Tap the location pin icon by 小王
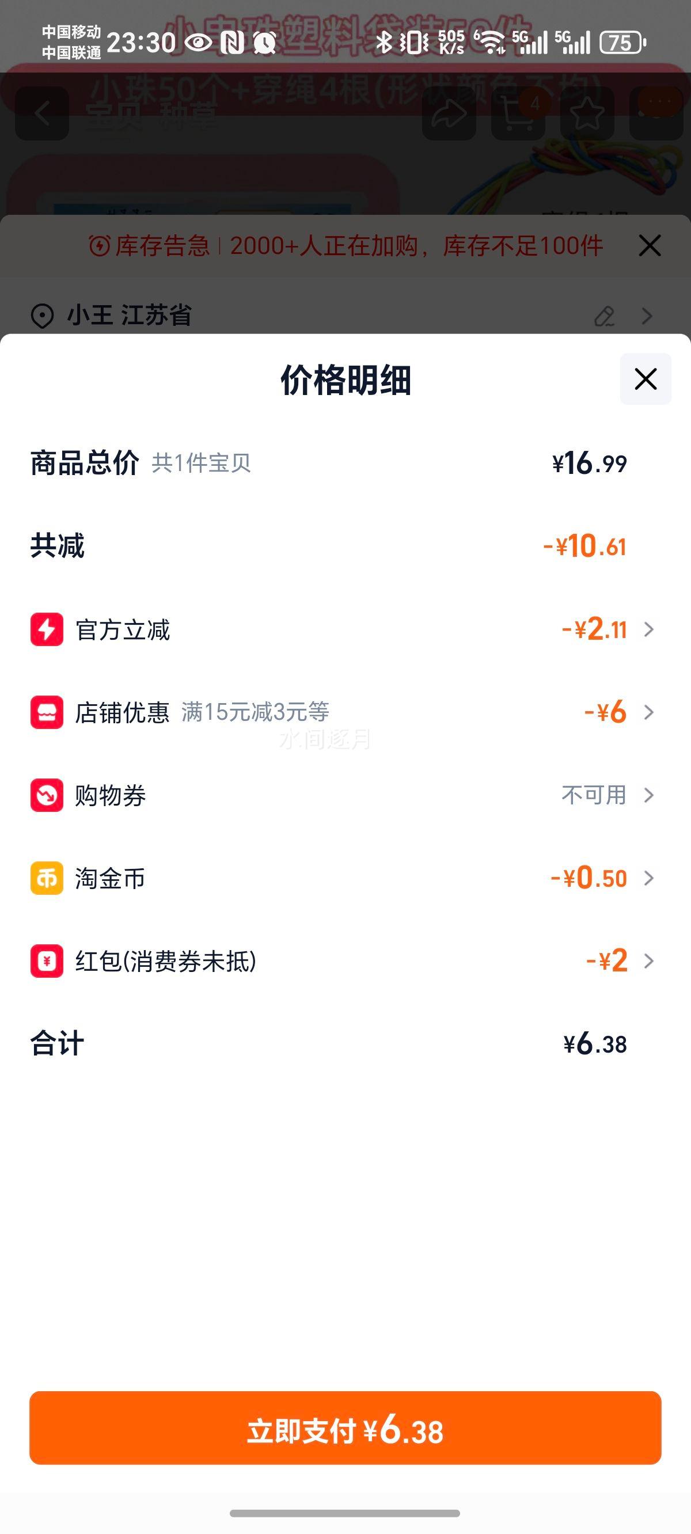 coord(42,316)
